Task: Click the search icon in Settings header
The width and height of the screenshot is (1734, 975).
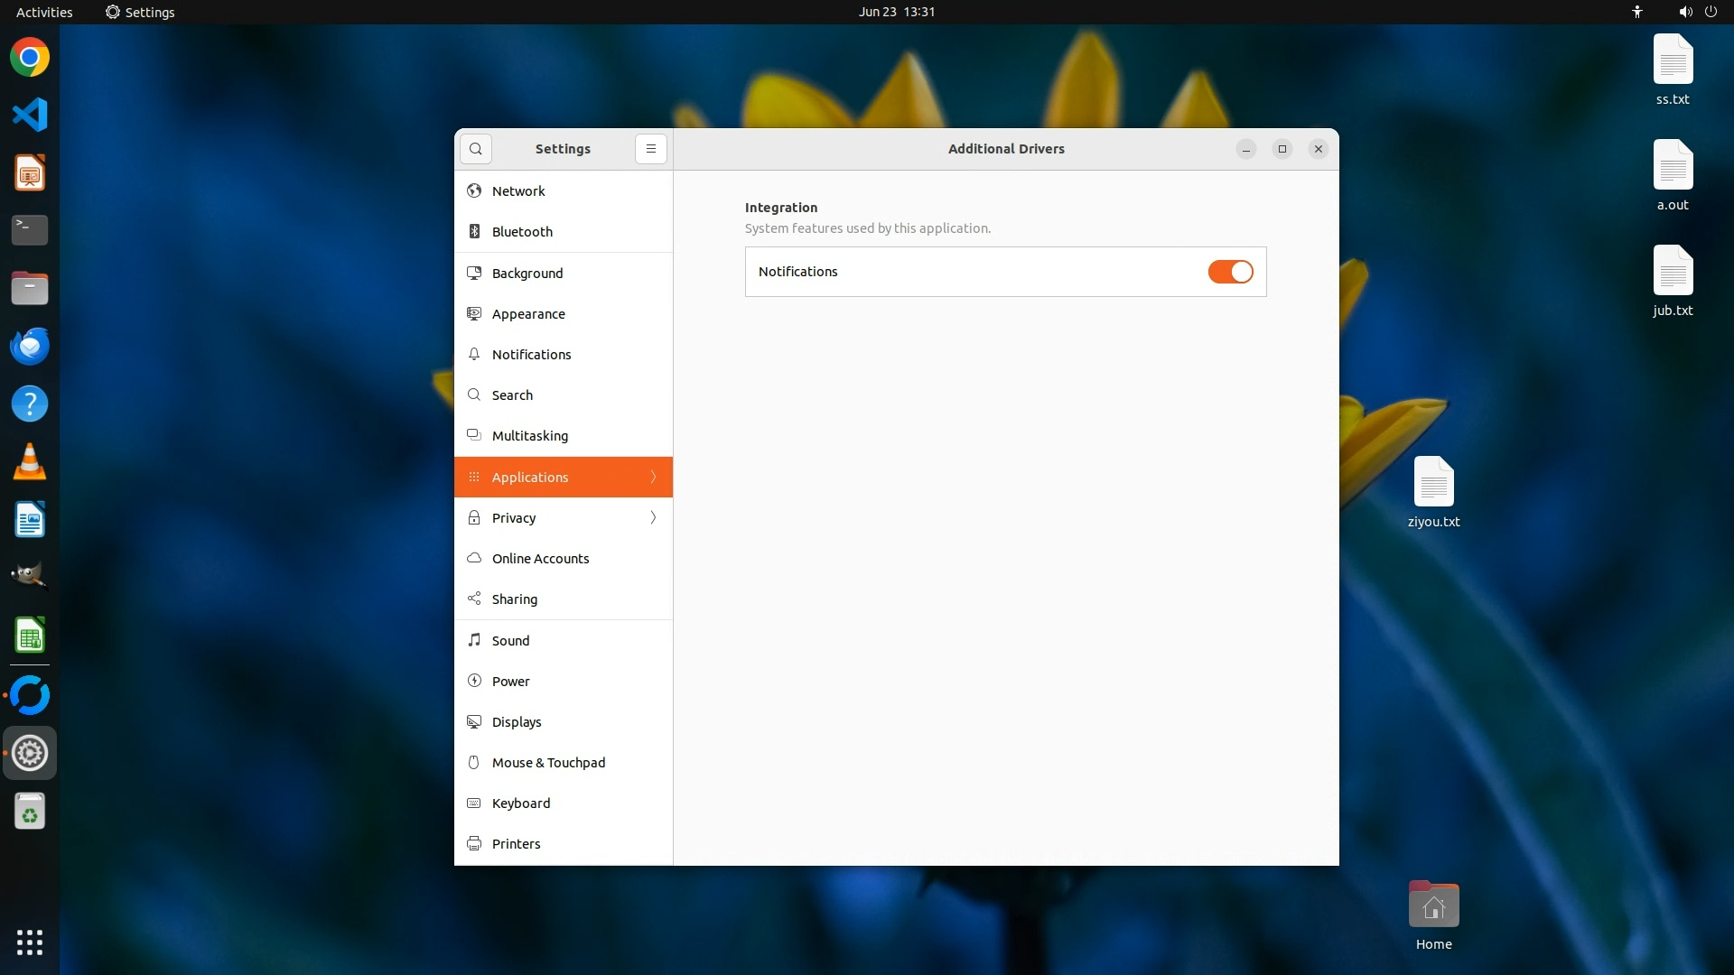Action: 476,149
